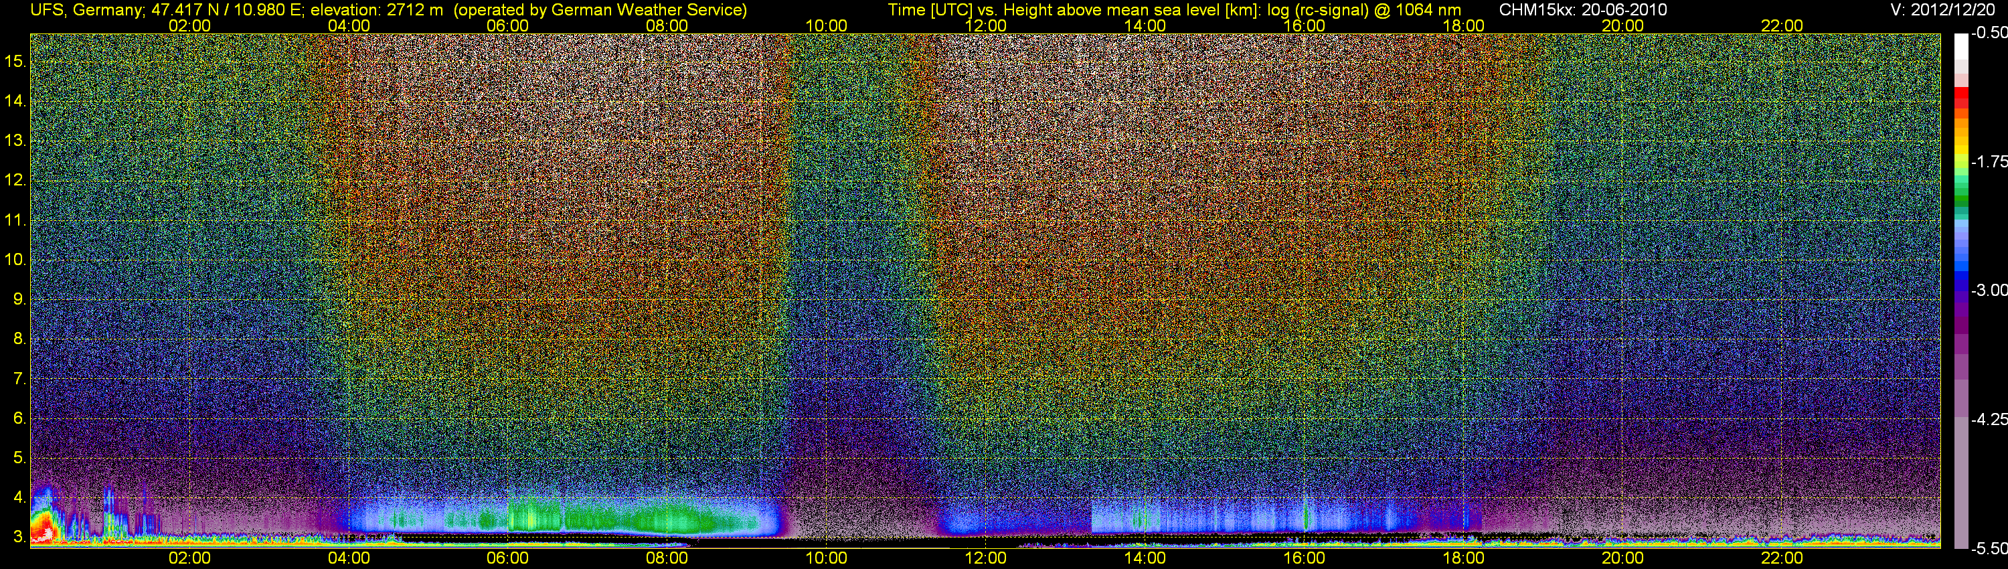The height and width of the screenshot is (569, 2008).
Task: Click the 20:00 label on top time axis
Action: (x=1623, y=25)
